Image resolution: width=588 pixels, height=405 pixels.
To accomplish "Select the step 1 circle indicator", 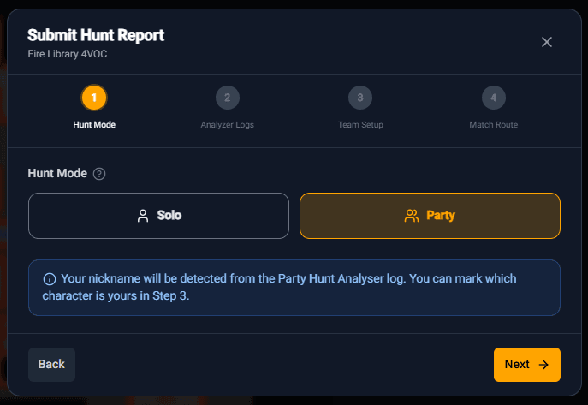I will (x=94, y=98).
